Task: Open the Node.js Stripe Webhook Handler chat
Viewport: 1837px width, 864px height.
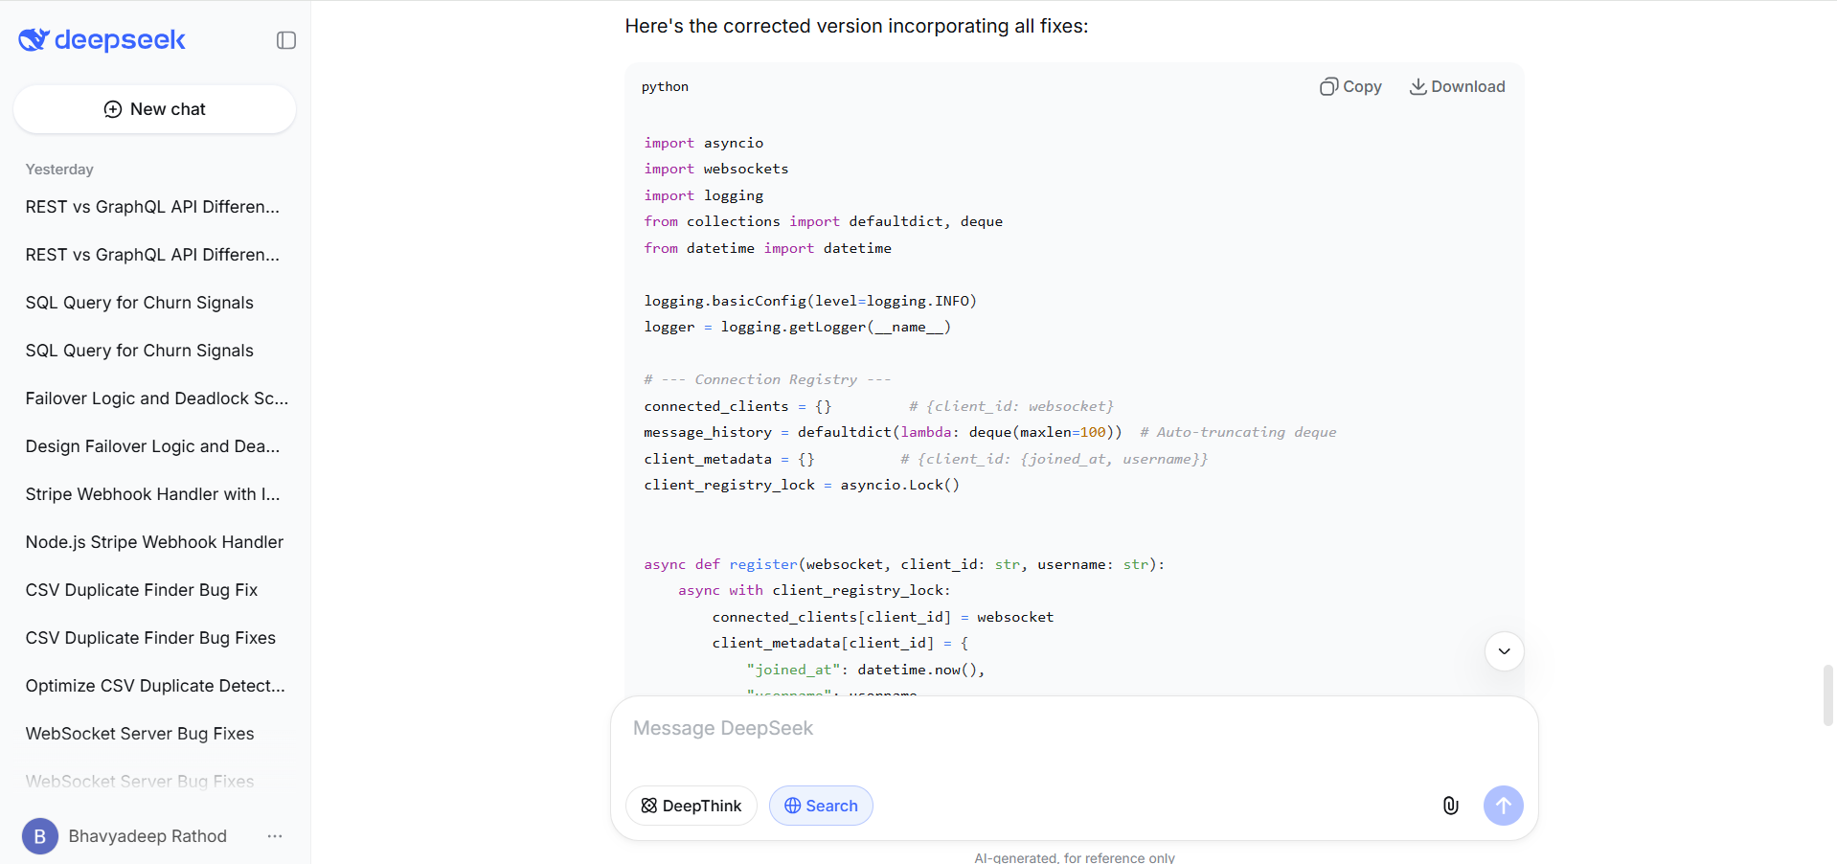Action: pos(154,542)
